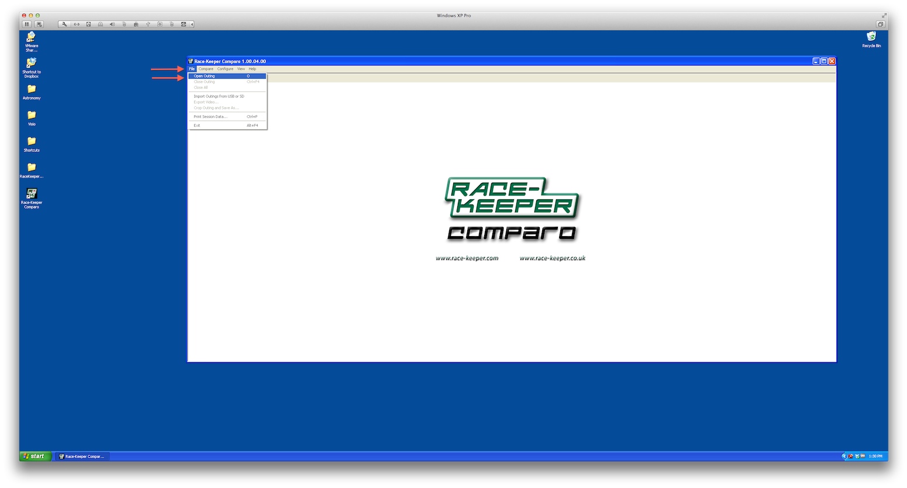This screenshot has width=907, height=488.
Task: Maximize the Race-Keeper Compare window
Action: pyautogui.click(x=824, y=61)
